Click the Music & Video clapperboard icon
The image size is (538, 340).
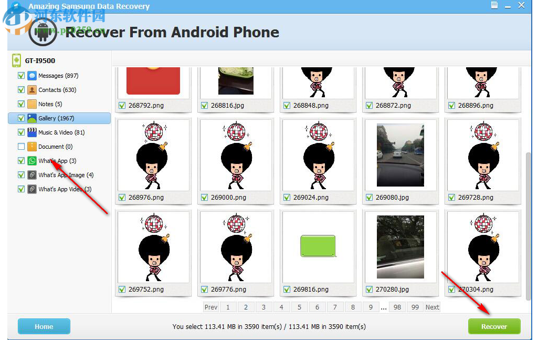(x=32, y=132)
